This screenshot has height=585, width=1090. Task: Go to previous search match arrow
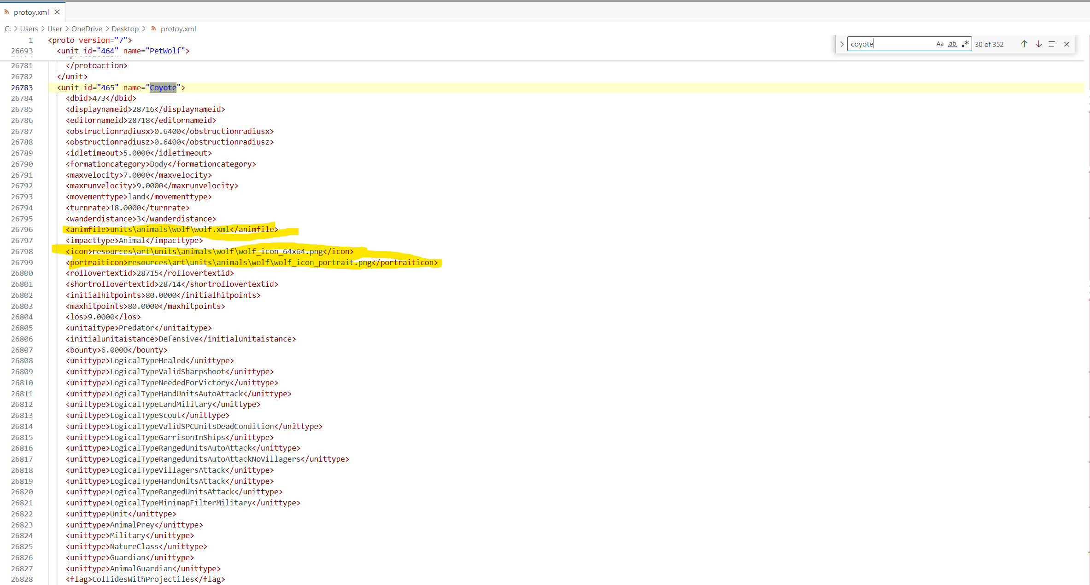click(1024, 44)
